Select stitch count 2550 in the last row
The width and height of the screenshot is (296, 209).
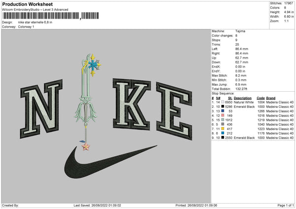click(x=228, y=138)
